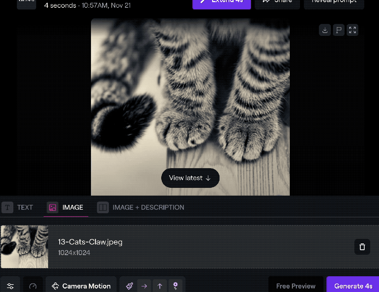379x292 pixels.
Task: Click the 1024x1024 dimensions text
Action: [74, 253]
